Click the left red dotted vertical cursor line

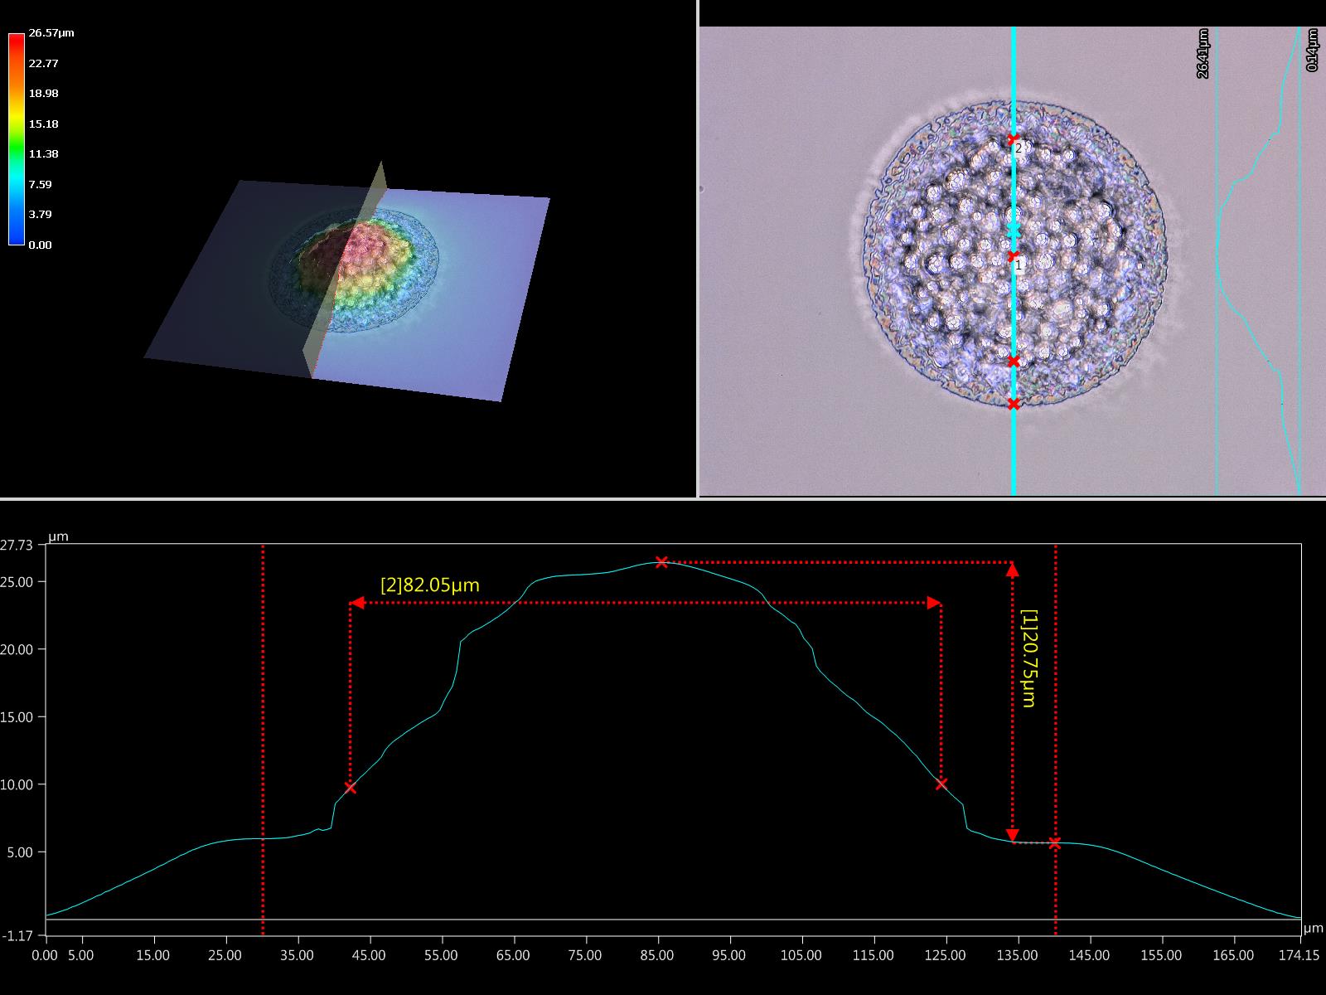[263, 740]
